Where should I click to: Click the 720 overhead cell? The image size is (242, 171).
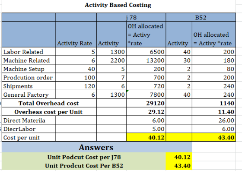click(x=146, y=86)
